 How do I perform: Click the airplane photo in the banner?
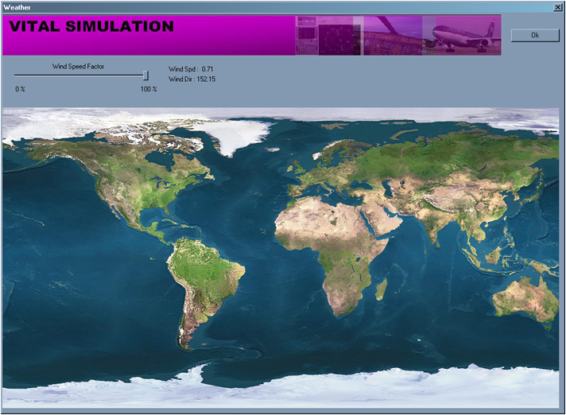click(x=462, y=35)
